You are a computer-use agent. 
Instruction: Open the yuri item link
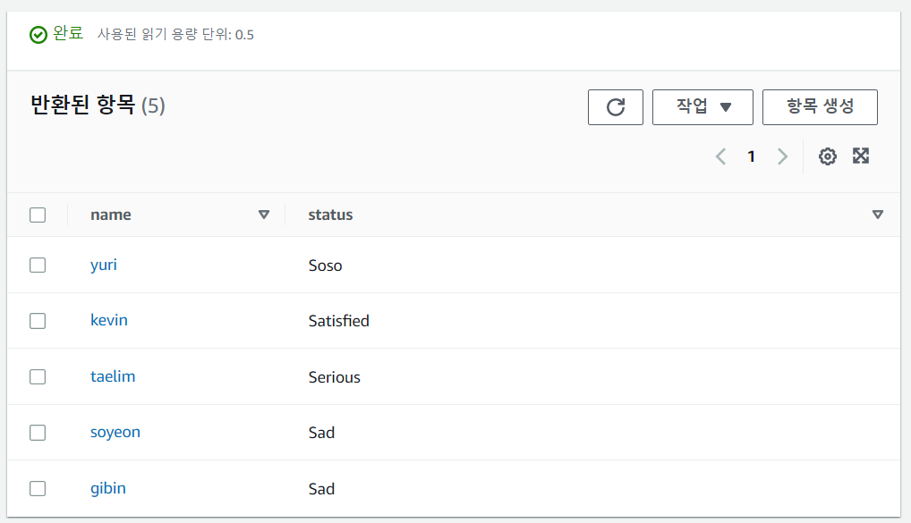click(x=104, y=265)
